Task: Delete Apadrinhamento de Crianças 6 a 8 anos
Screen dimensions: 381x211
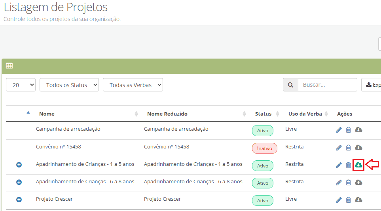Action: pyautogui.click(x=349, y=182)
